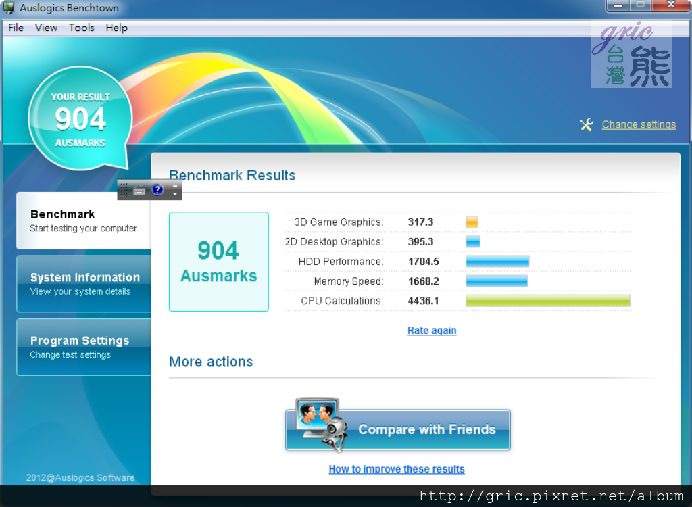Open language bar help via blue question mark
The width and height of the screenshot is (692, 507).
click(x=157, y=190)
